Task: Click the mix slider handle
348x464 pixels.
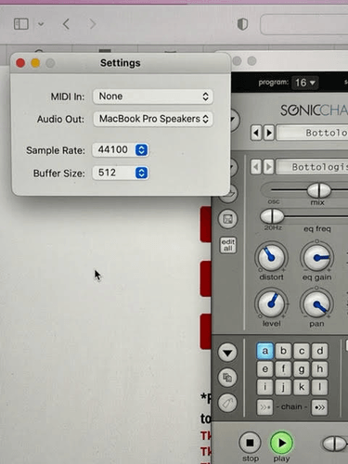Action: coord(319,190)
